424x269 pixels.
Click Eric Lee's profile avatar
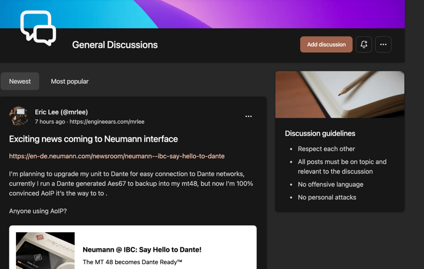pos(19,116)
